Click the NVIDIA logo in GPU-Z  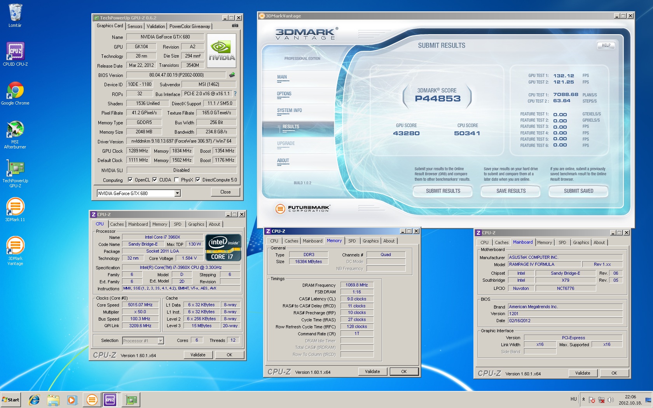point(222,50)
